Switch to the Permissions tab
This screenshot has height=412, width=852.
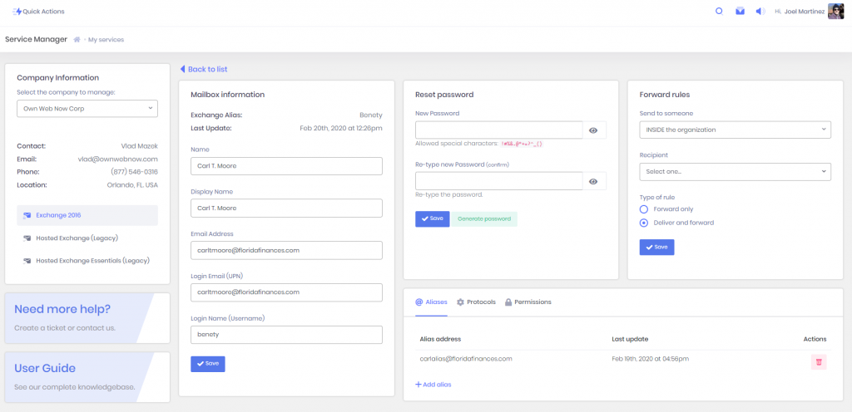pyautogui.click(x=528, y=302)
